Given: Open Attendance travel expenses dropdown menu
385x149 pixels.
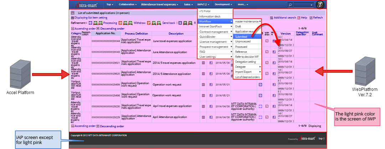Looking at the screenshot, I should 159,4.
